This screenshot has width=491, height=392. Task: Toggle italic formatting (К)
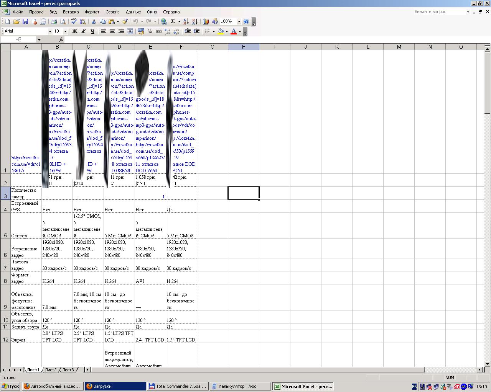(x=84, y=31)
